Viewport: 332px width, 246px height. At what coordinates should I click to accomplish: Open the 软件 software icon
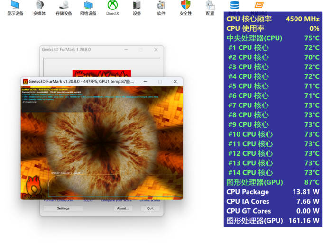tap(161, 8)
